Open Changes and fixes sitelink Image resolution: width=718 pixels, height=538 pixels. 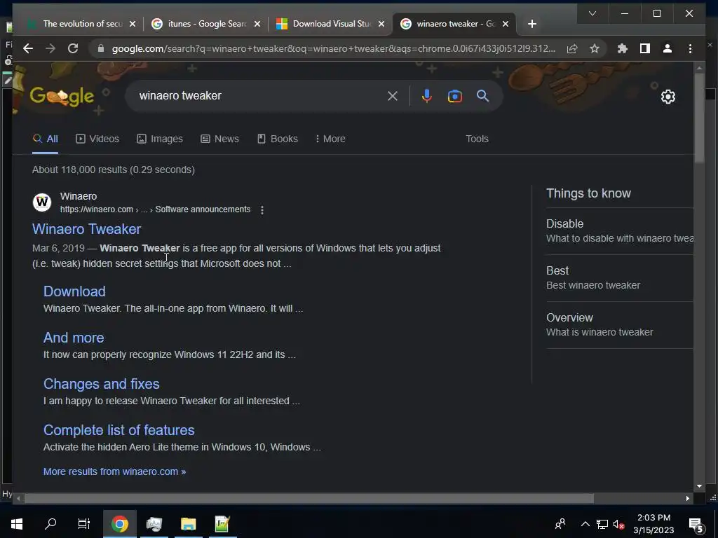101,384
